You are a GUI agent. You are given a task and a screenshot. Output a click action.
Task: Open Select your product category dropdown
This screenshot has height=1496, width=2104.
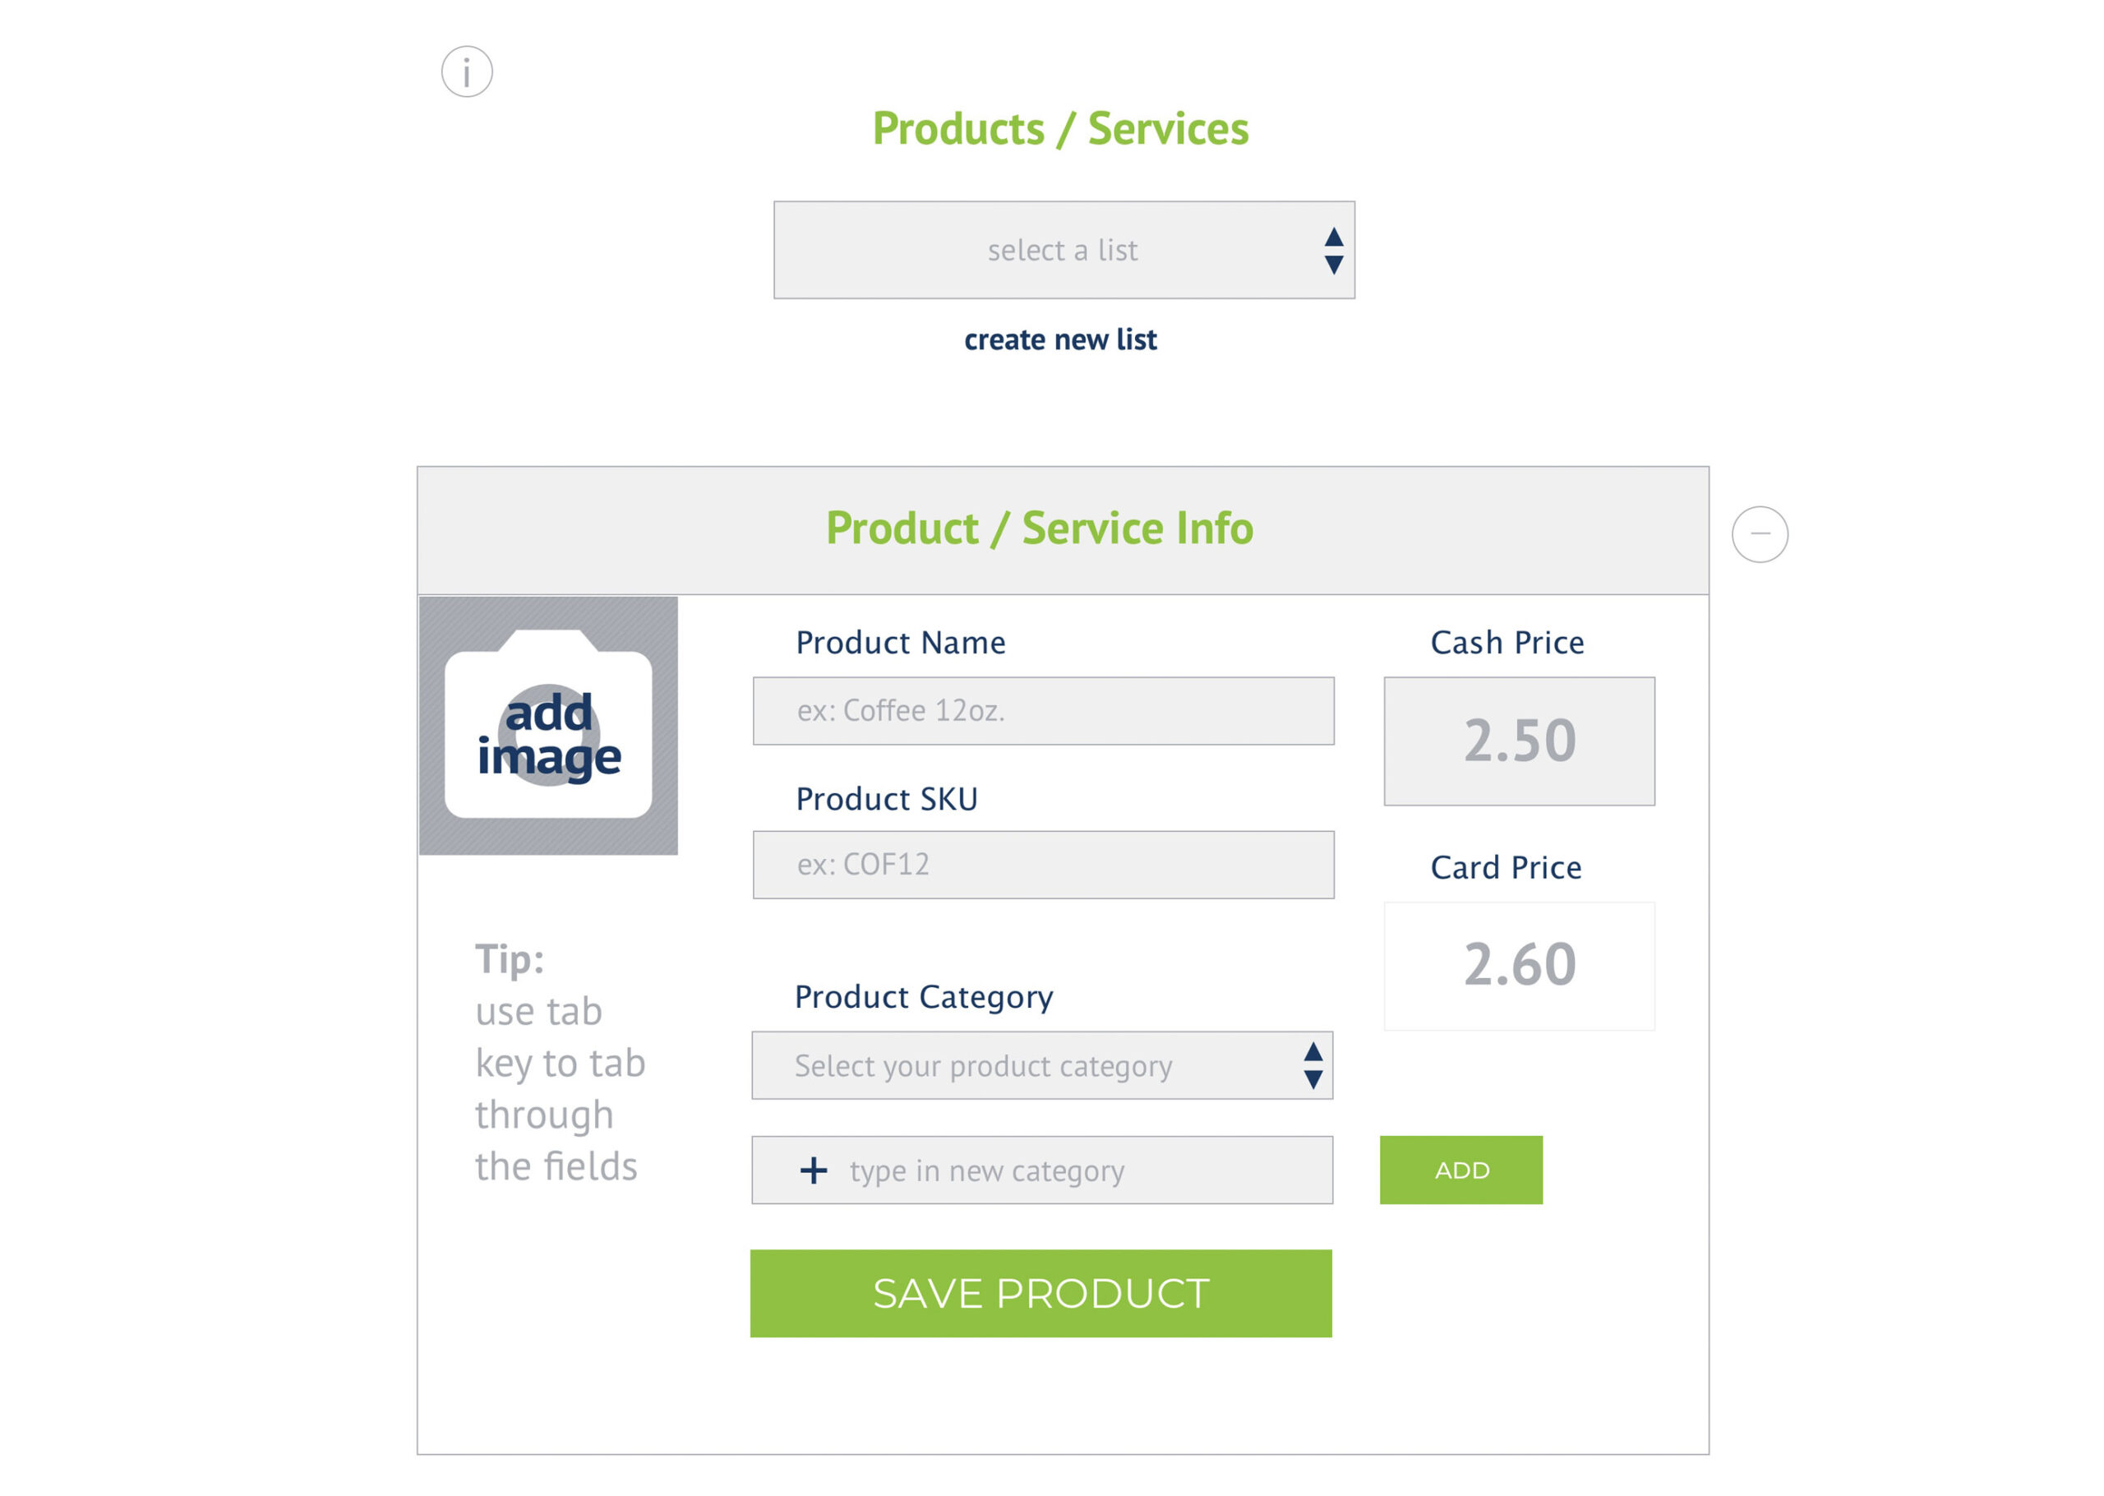[x=1042, y=1066]
